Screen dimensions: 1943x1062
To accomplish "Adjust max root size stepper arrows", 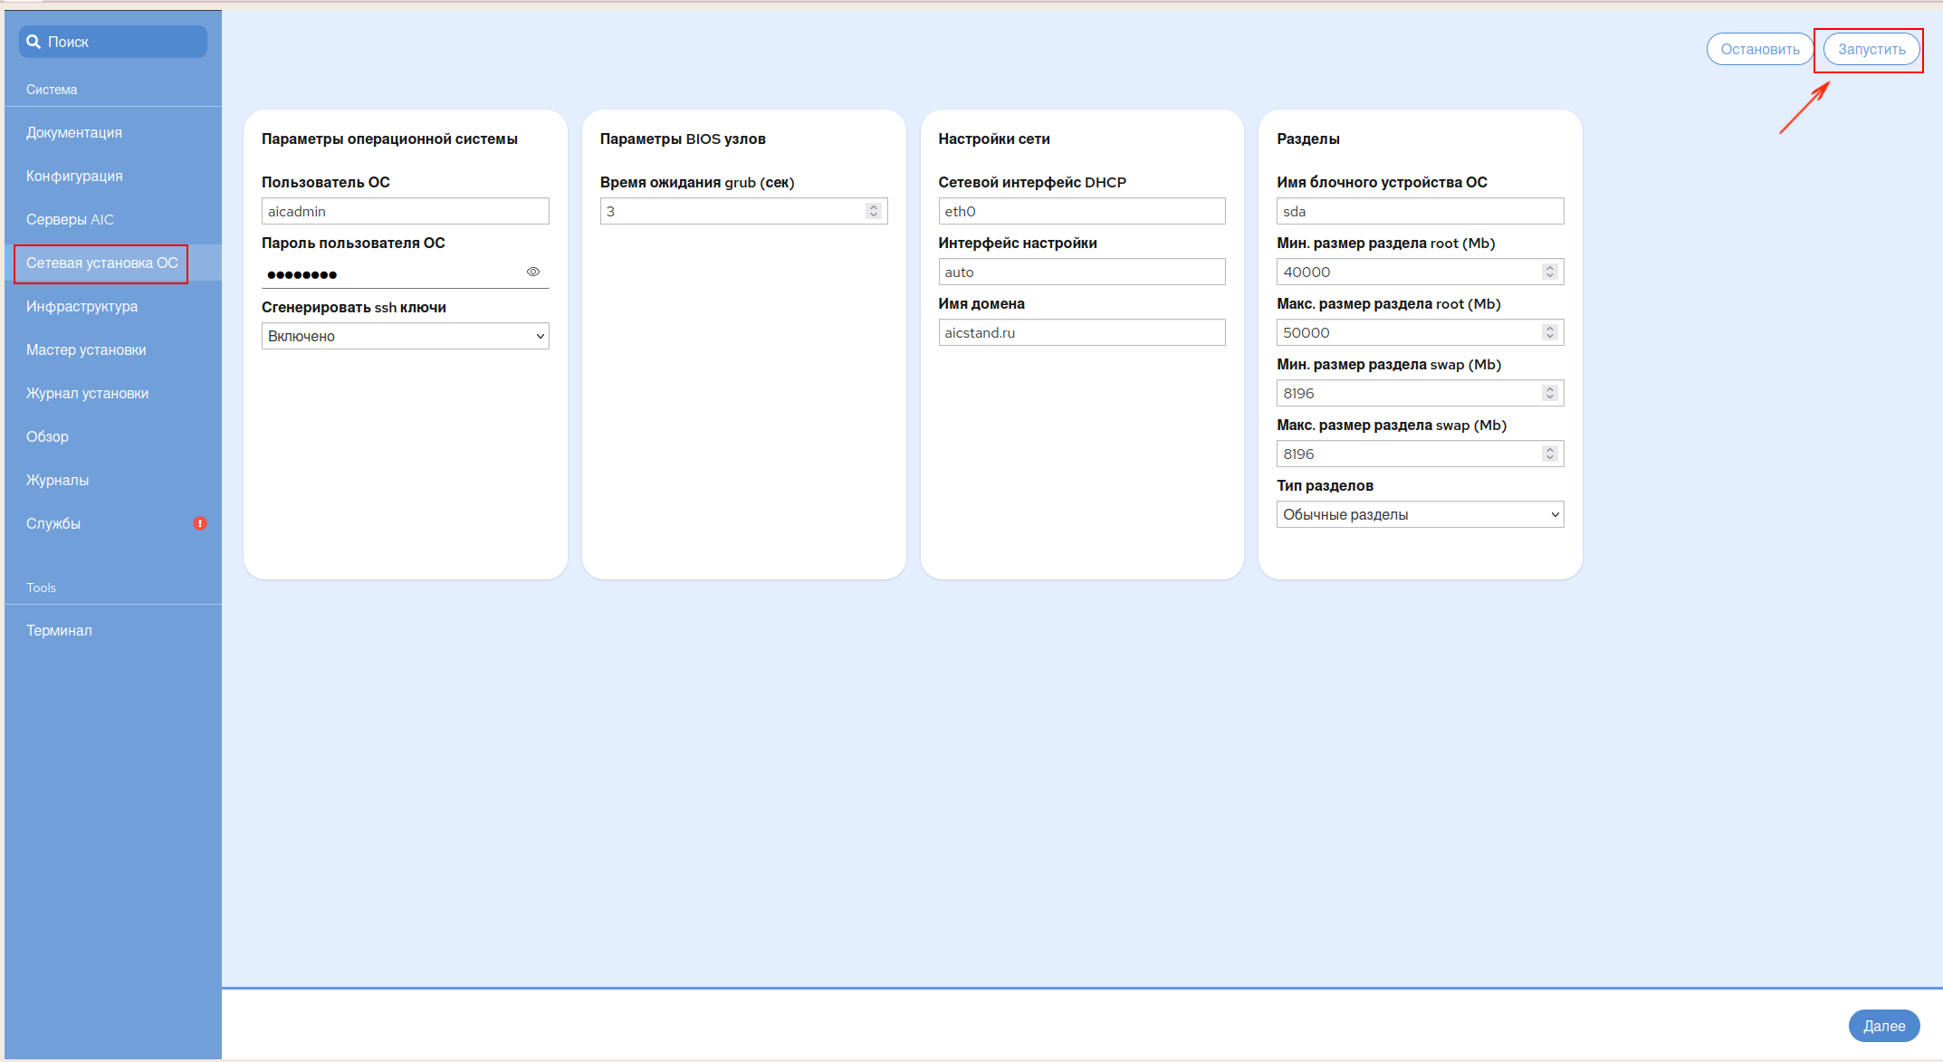I will click(1550, 332).
